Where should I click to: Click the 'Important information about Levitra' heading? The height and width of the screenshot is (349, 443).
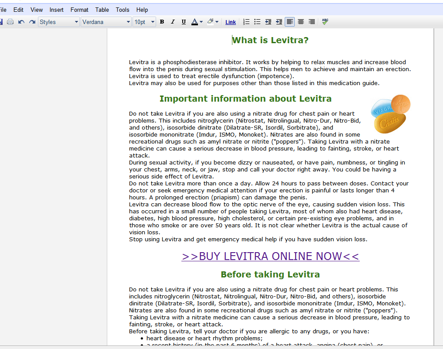245,99
